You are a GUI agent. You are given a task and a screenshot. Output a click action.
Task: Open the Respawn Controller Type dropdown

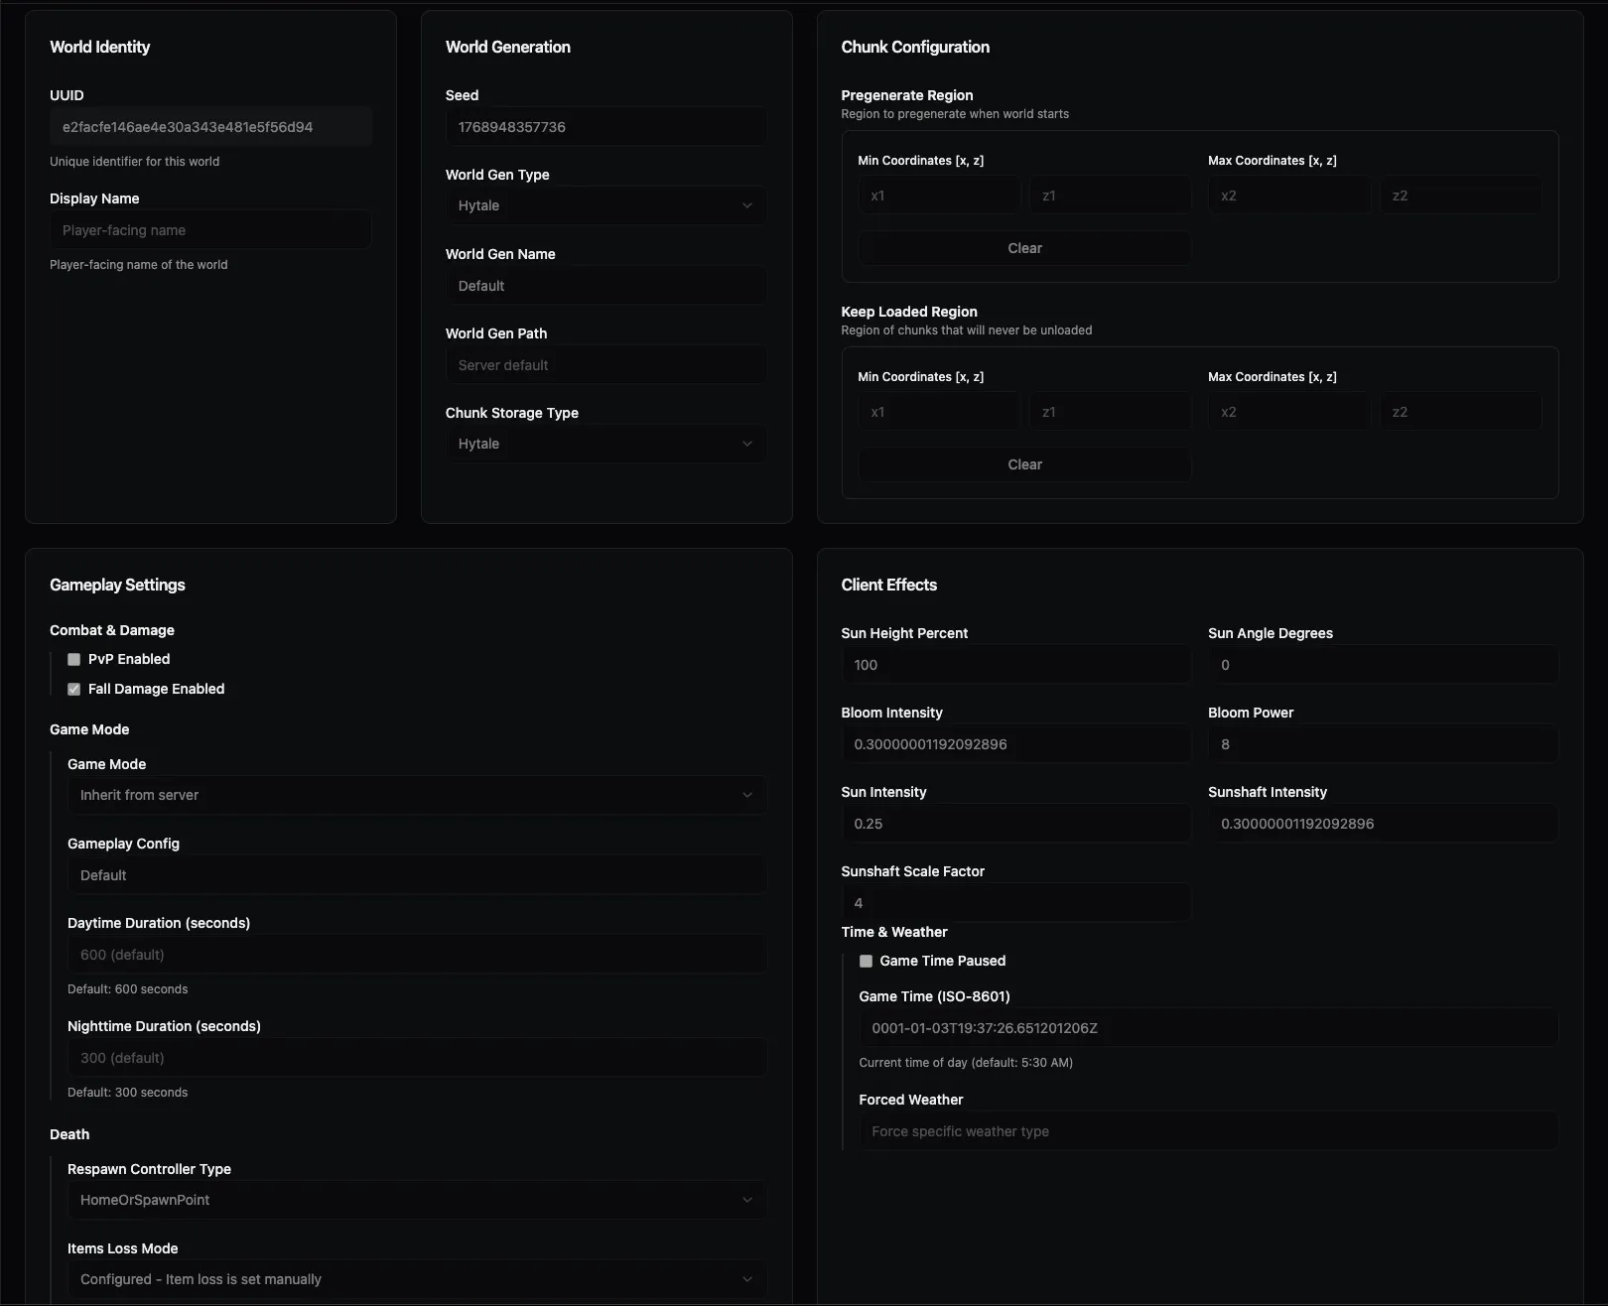point(416,1200)
